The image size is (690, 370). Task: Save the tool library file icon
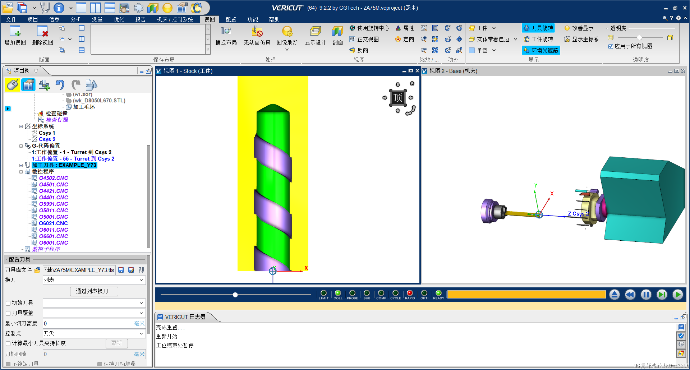pyautogui.click(x=121, y=270)
